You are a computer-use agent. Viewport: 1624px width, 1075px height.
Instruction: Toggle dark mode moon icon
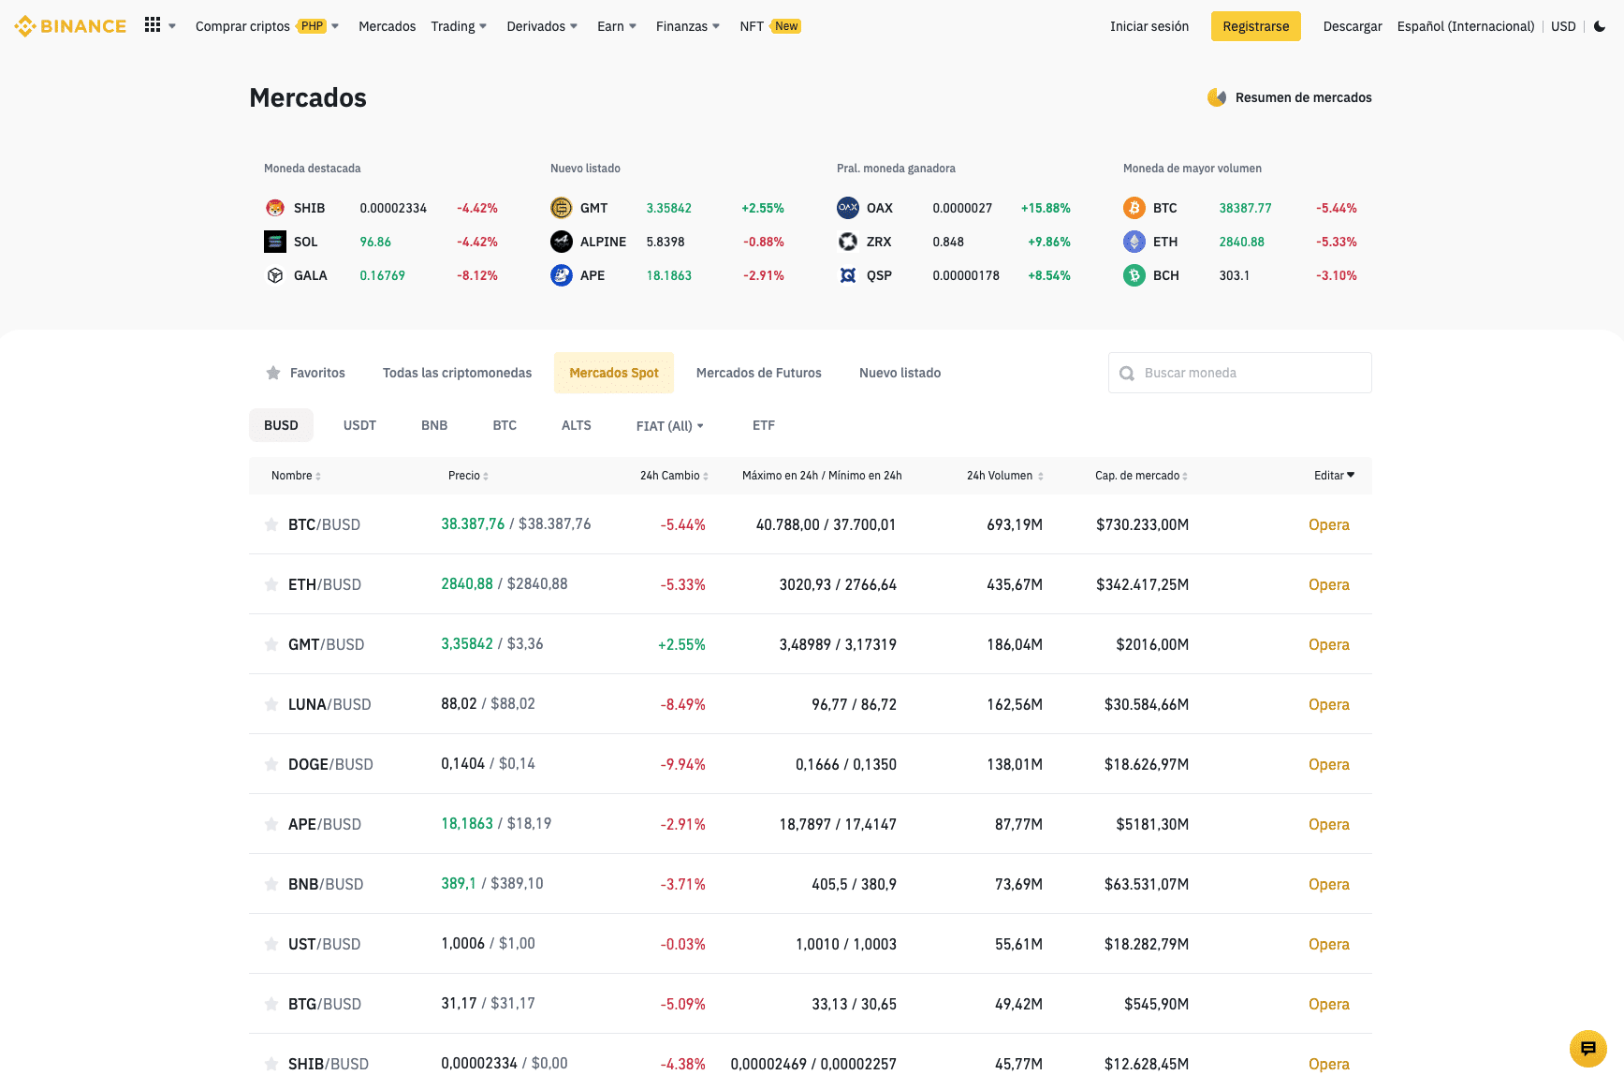(x=1600, y=26)
